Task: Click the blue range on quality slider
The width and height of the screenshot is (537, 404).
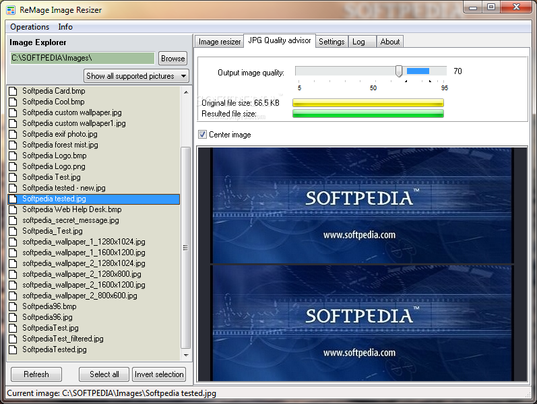Action: [x=418, y=71]
